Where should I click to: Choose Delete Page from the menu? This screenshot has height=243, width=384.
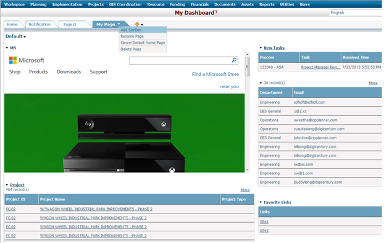point(143,49)
